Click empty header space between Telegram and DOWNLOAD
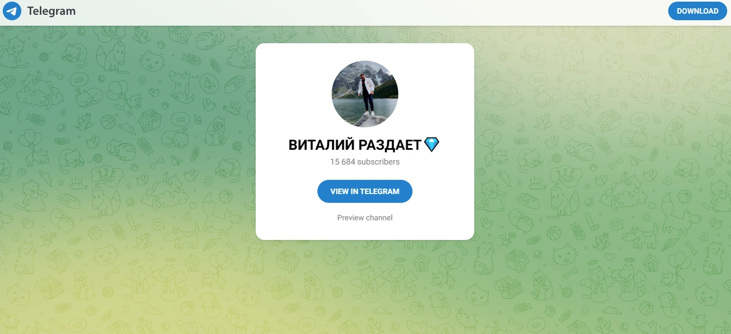The image size is (731, 334). point(372,11)
